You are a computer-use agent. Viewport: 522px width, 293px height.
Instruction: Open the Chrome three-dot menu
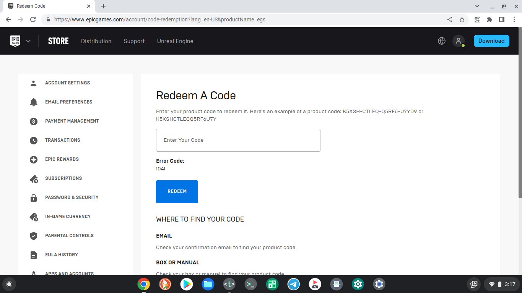[514, 19]
